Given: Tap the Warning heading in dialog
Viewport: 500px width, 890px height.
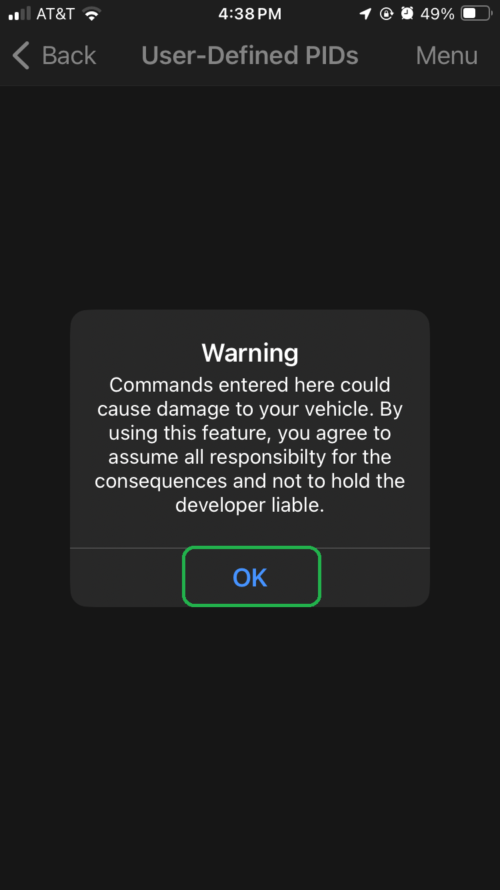Looking at the screenshot, I should [x=250, y=352].
